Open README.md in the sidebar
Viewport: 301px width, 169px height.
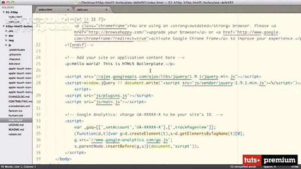pos(16,129)
